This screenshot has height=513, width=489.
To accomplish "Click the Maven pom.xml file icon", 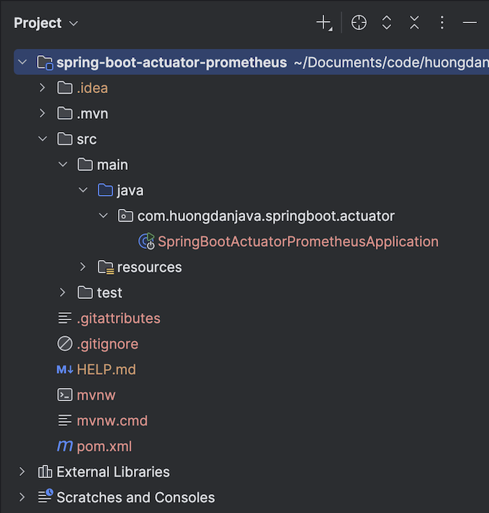I will pyautogui.click(x=65, y=446).
